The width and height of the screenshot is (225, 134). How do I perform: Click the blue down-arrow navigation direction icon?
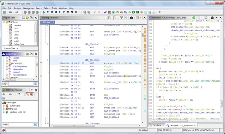[44, 12]
